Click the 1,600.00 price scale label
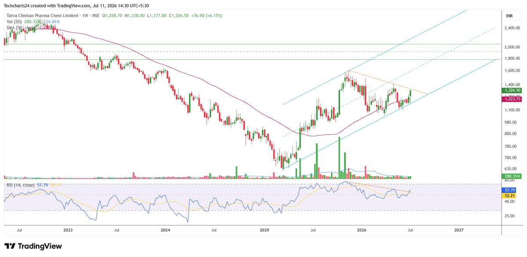This screenshot has height=257, width=527. [511, 71]
